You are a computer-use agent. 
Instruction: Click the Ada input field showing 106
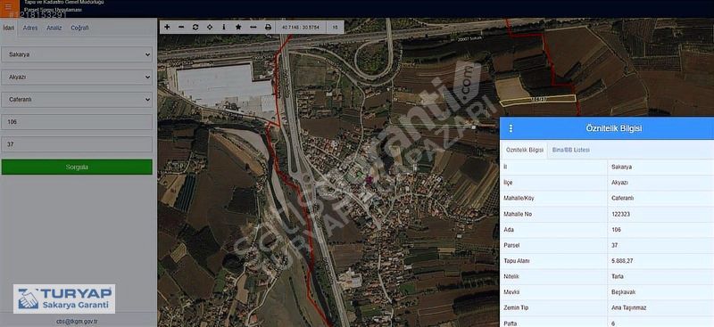tap(77, 122)
